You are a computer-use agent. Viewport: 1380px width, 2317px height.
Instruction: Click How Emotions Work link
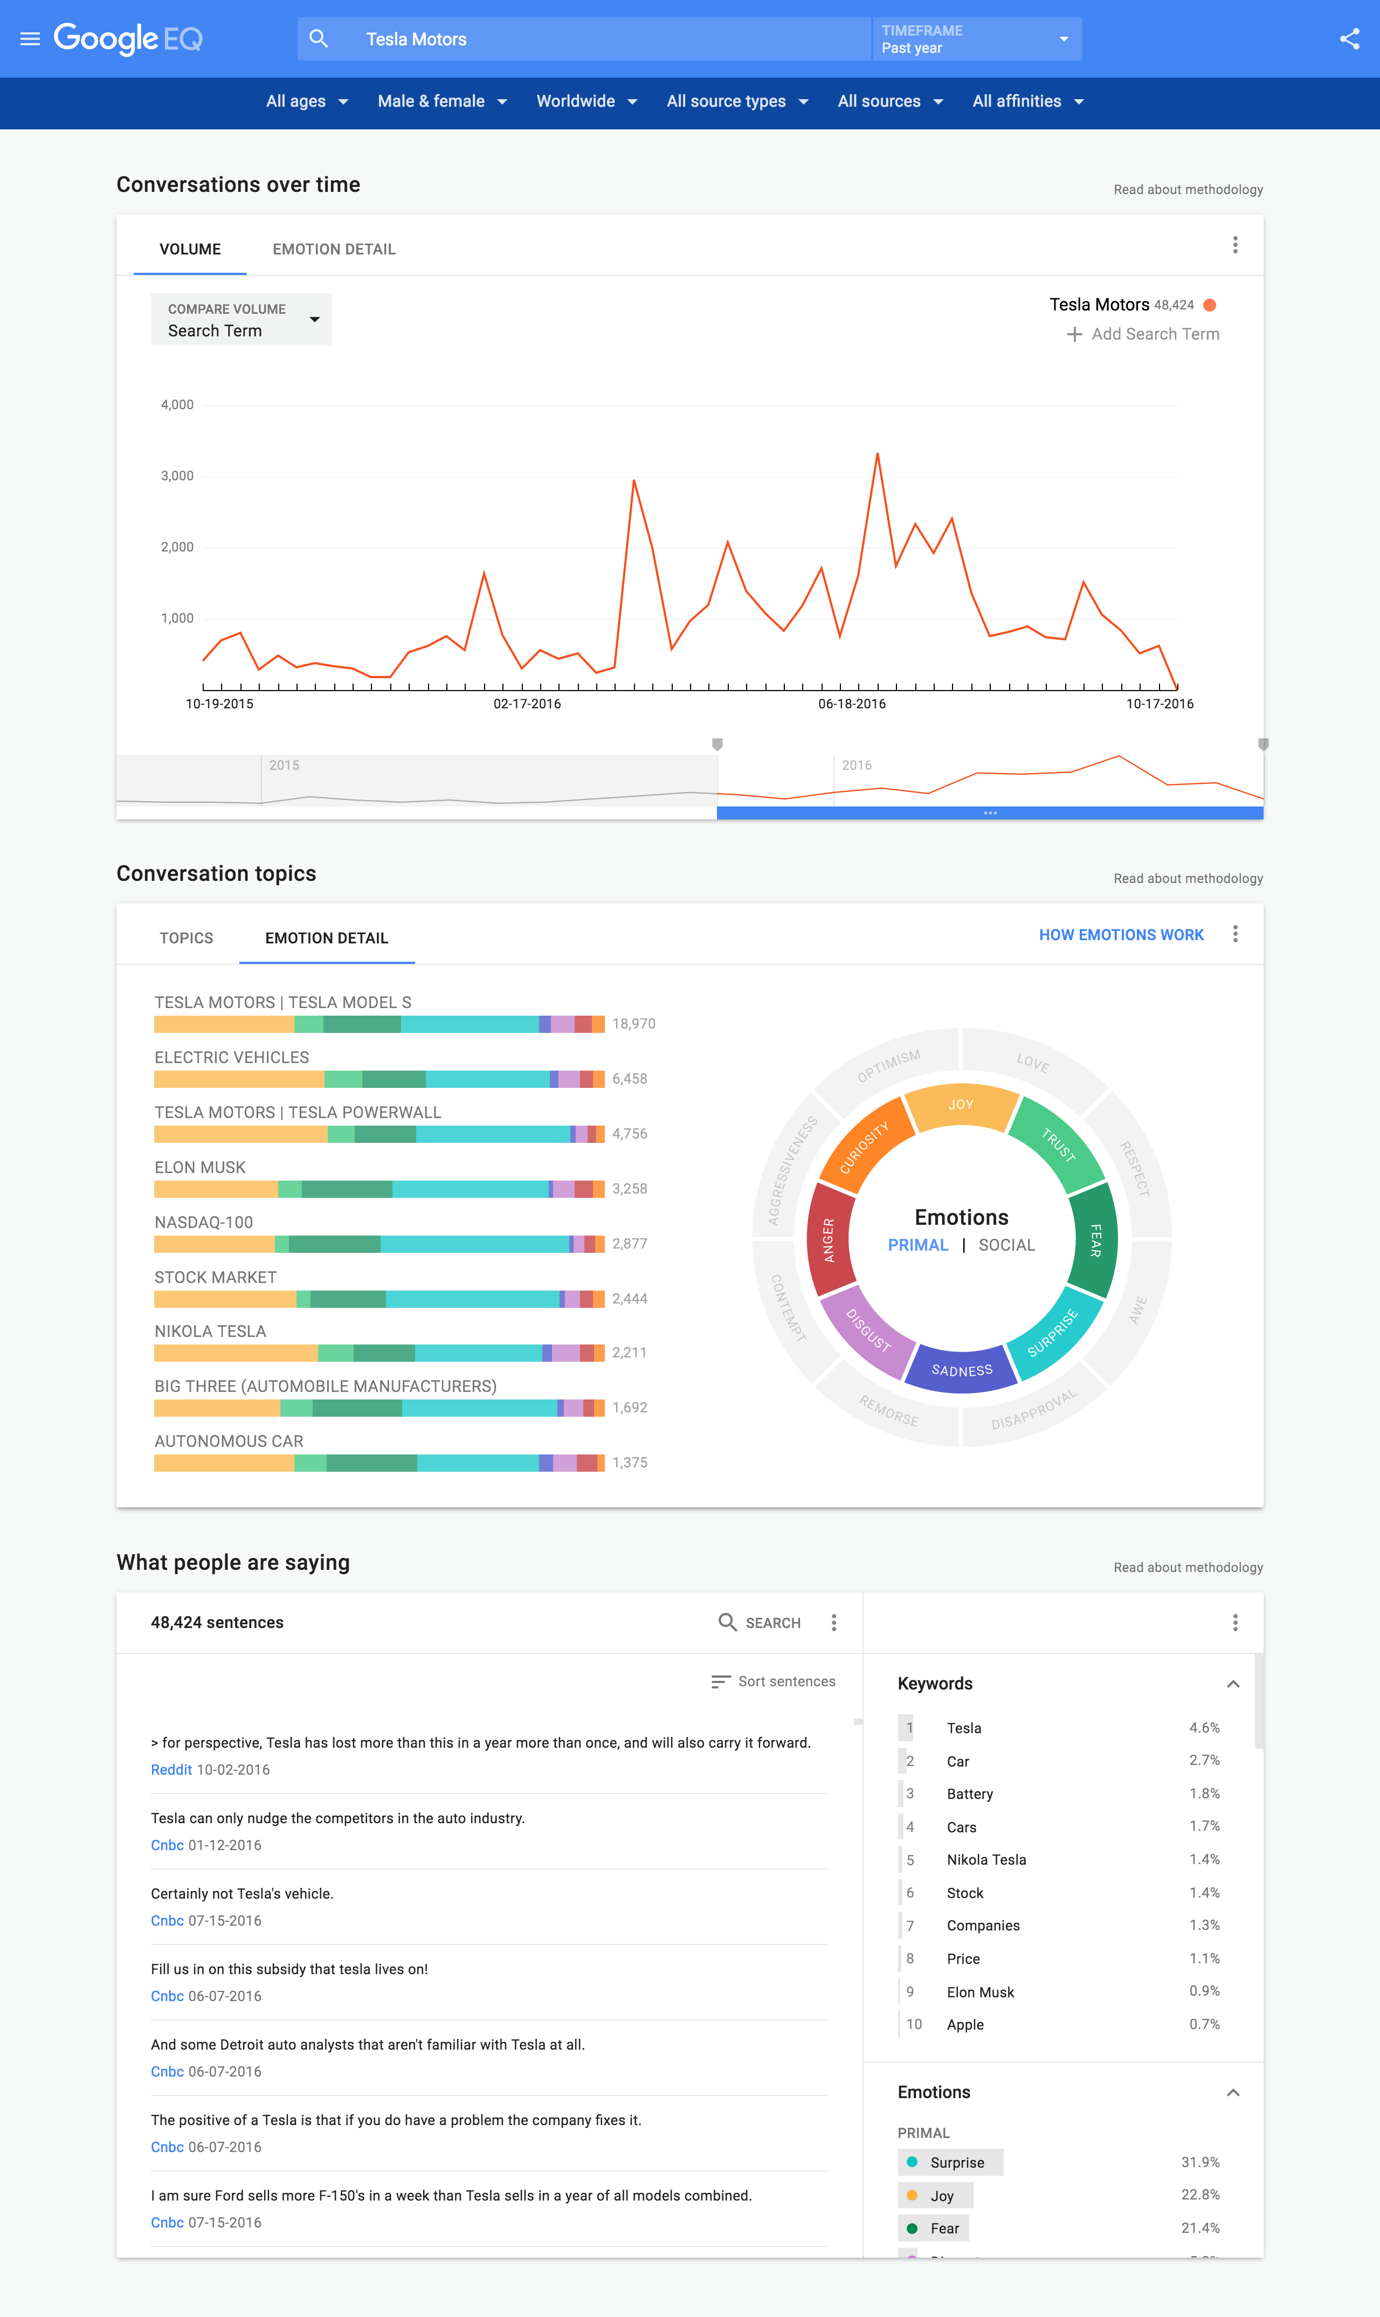coord(1121,934)
